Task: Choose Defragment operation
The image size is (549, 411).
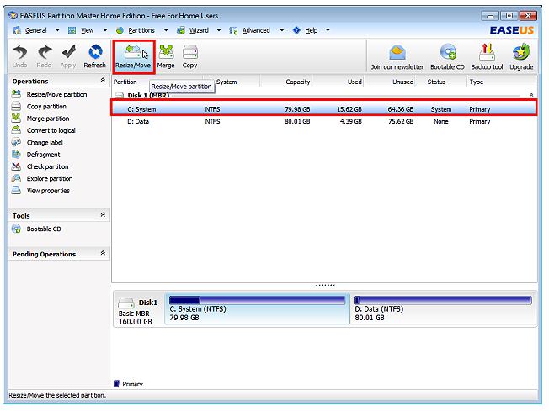Action: click(44, 155)
